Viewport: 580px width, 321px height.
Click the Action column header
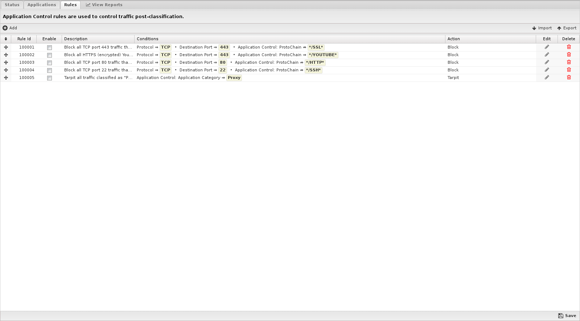click(453, 39)
